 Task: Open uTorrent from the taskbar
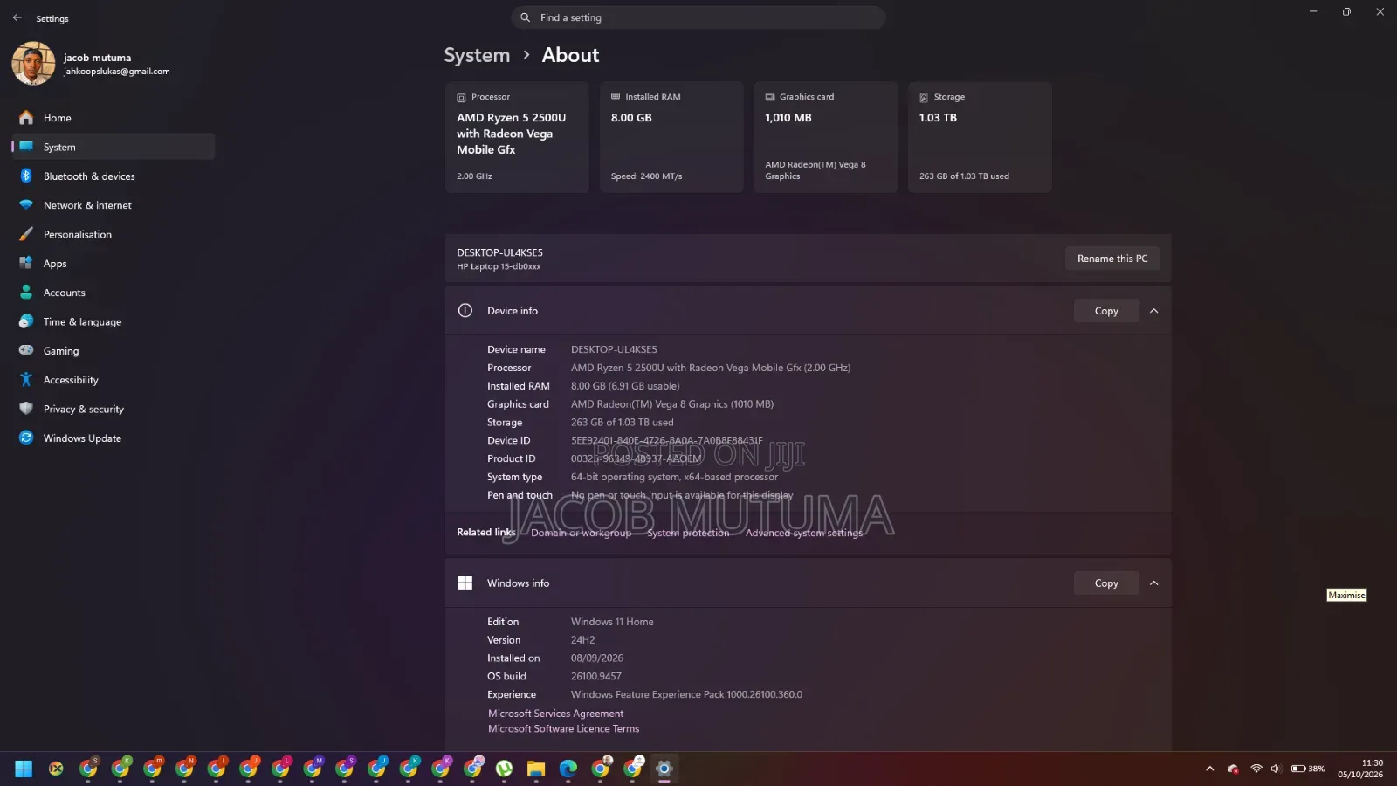[x=504, y=769]
